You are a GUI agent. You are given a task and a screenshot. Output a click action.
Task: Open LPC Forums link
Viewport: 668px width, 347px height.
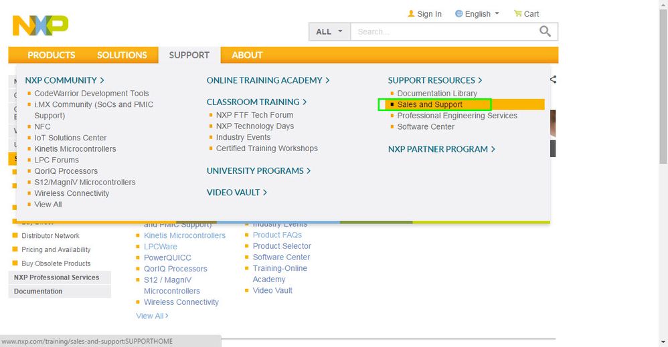(x=56, y=160)
